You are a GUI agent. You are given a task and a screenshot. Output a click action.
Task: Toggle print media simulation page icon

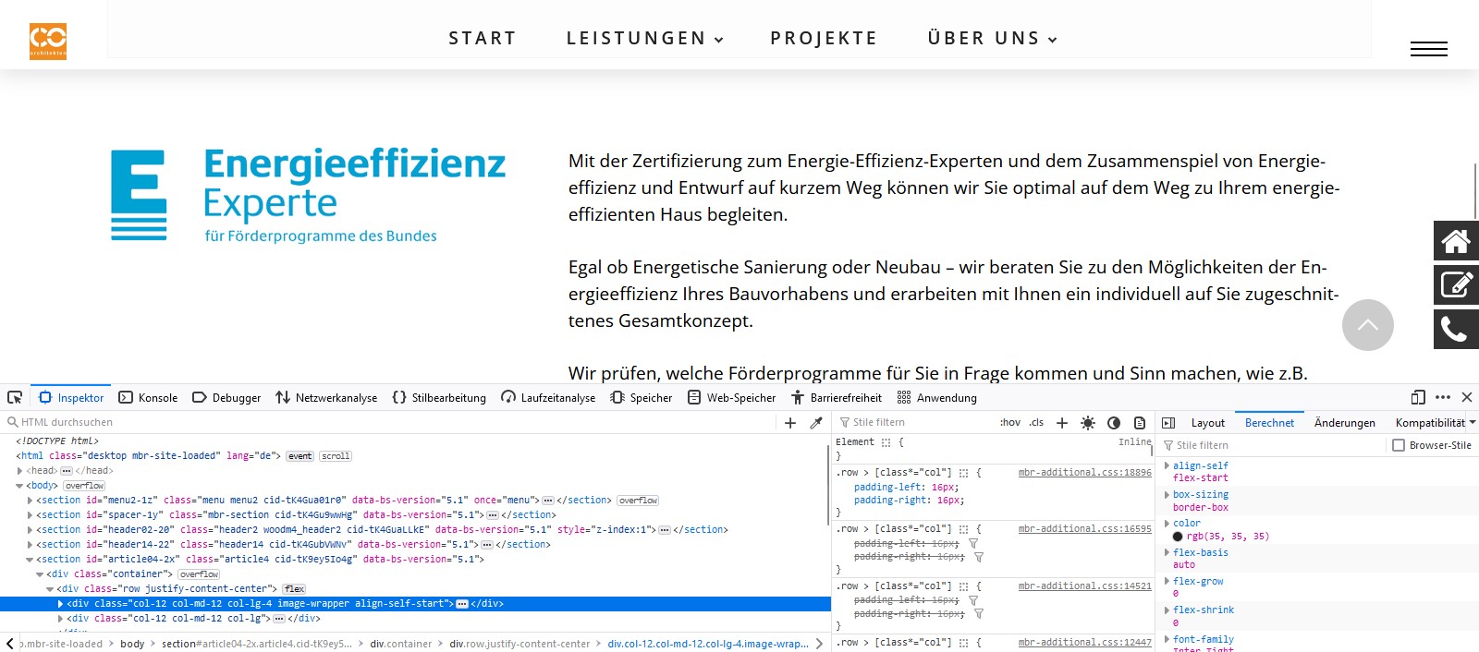[1140, 422]
